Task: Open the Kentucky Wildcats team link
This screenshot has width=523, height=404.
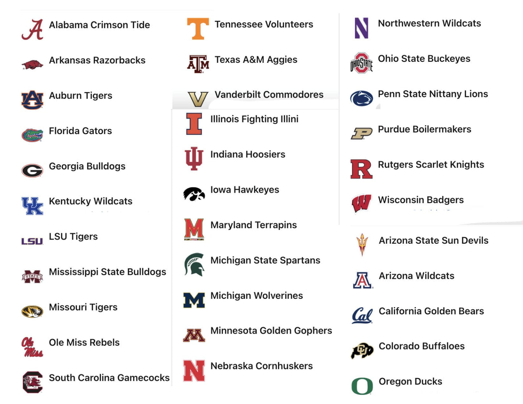Action: point(90,201)
